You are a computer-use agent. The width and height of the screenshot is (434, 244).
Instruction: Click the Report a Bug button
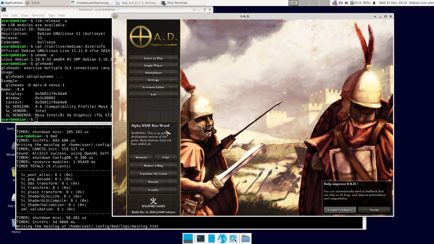[153, 166]
